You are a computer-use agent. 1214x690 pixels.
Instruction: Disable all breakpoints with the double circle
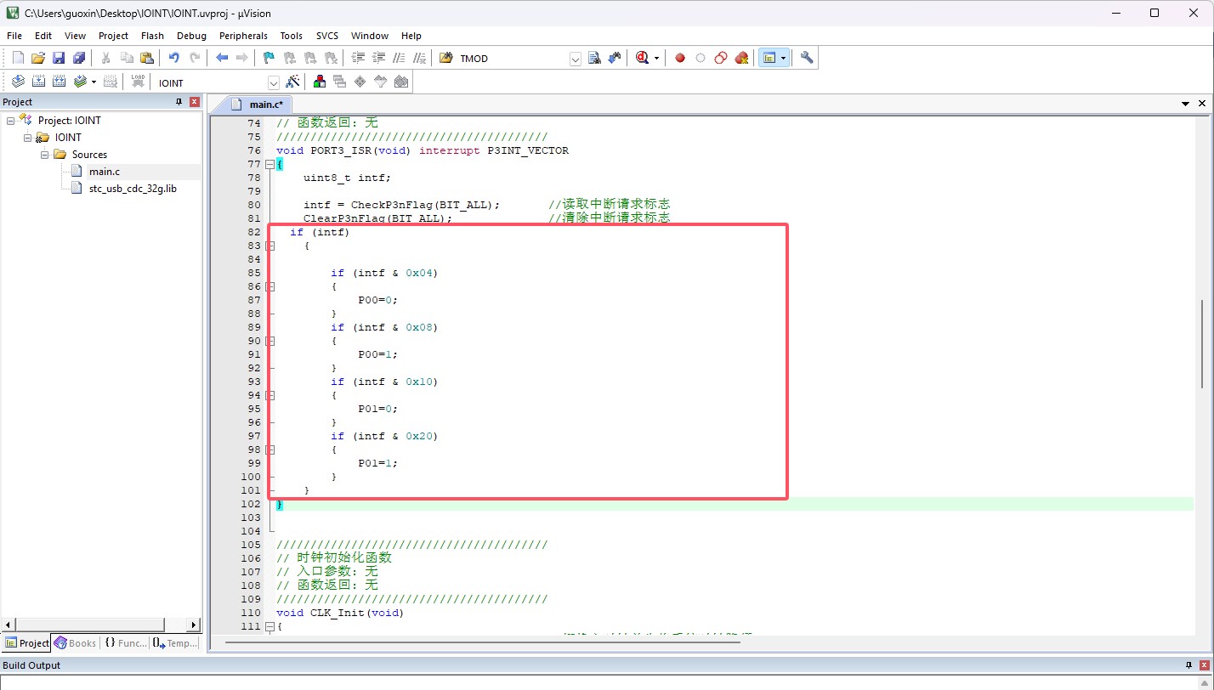[x=721, y=58]
